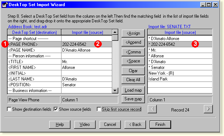Screen dimensions: 224x136
Task: Click the Save map button
Action: click(133, 99)
